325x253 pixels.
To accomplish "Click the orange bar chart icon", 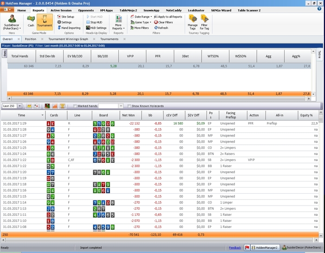I will [55, 106].
